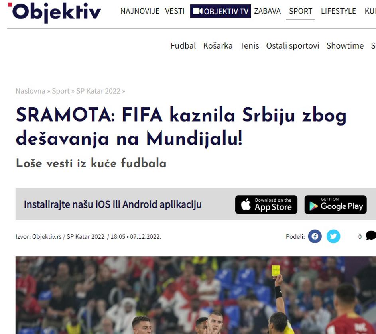Image resolution: width=376 pixels, height=334 pixels.
Task: Open comments speech bubble icon
Action: tap(371, 236)
